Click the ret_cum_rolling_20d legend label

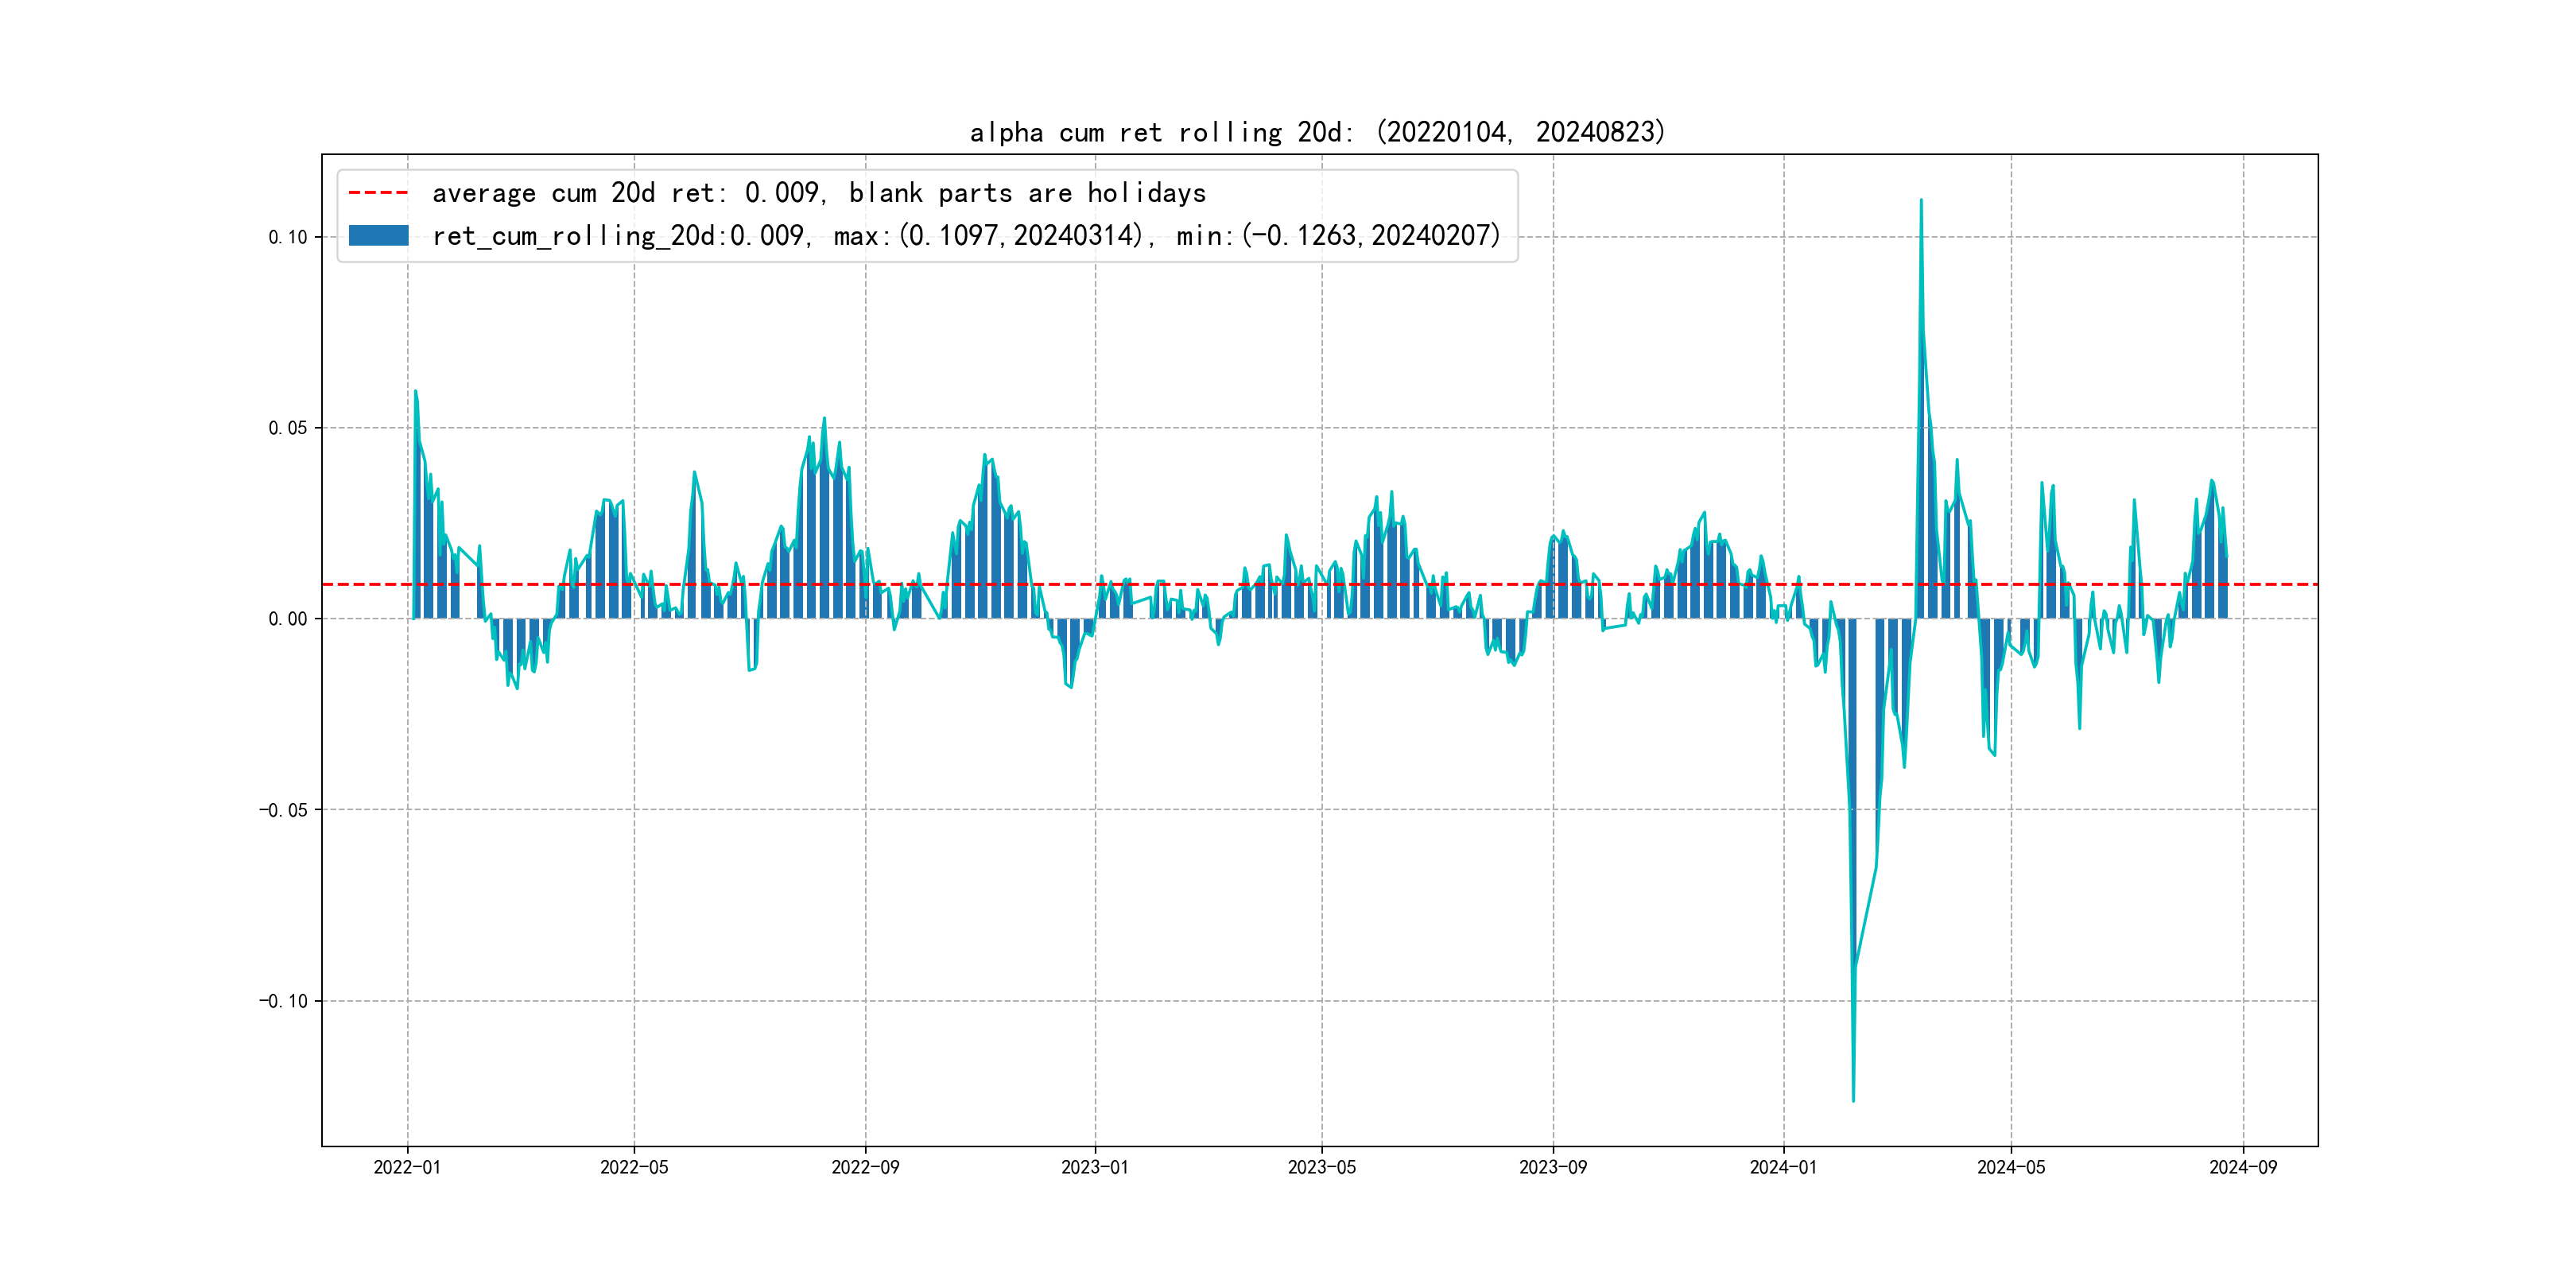tap(965, 236)
